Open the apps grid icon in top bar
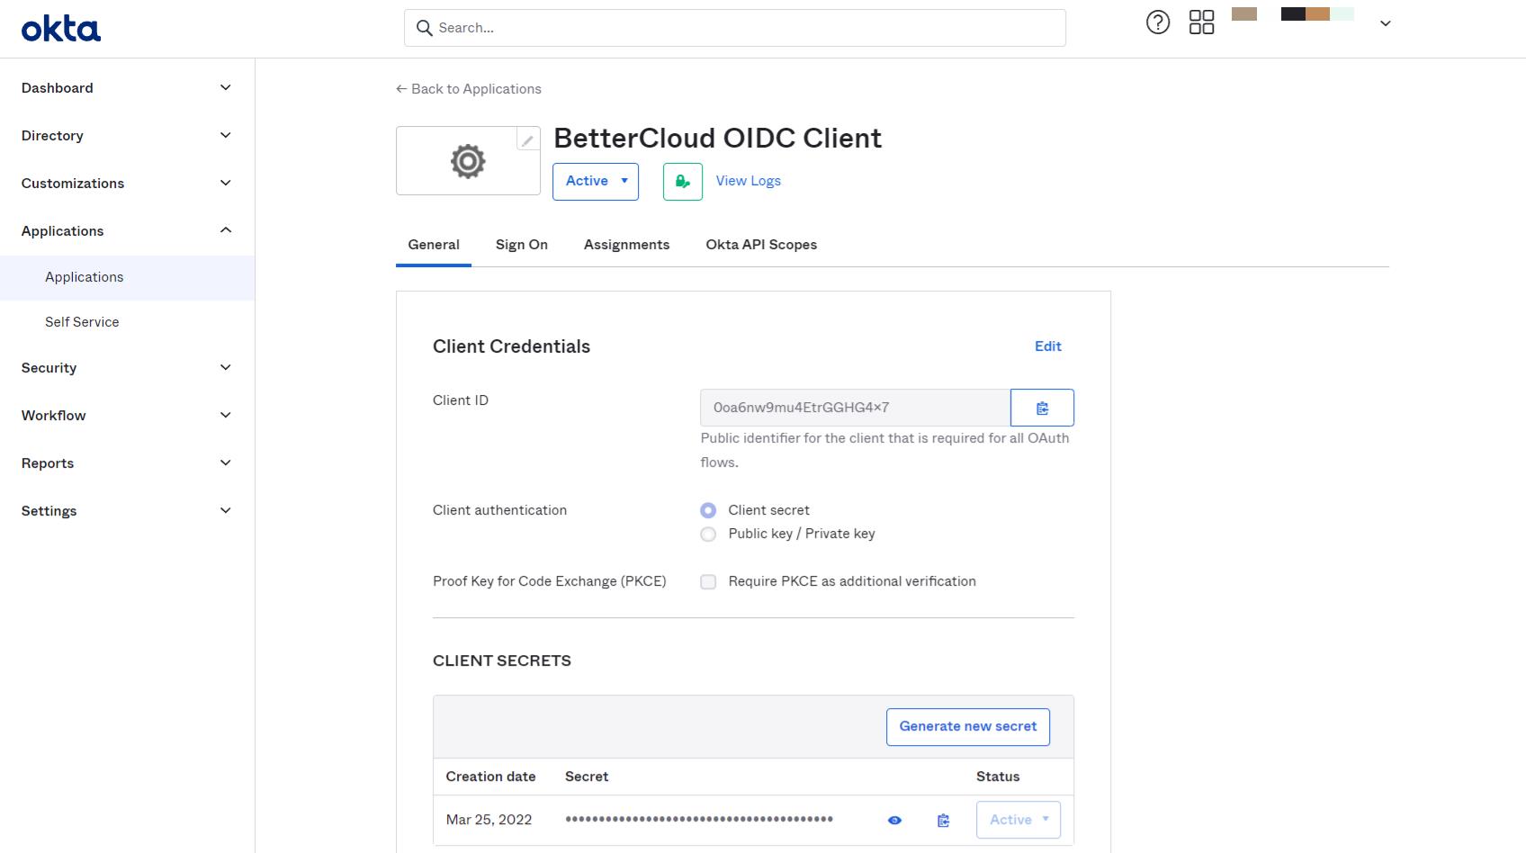 1201,22
